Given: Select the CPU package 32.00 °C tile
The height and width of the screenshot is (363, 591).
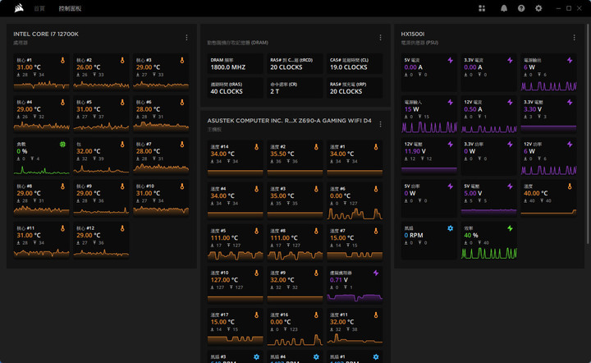Looking at the screenshot, I should click(101, 156).
